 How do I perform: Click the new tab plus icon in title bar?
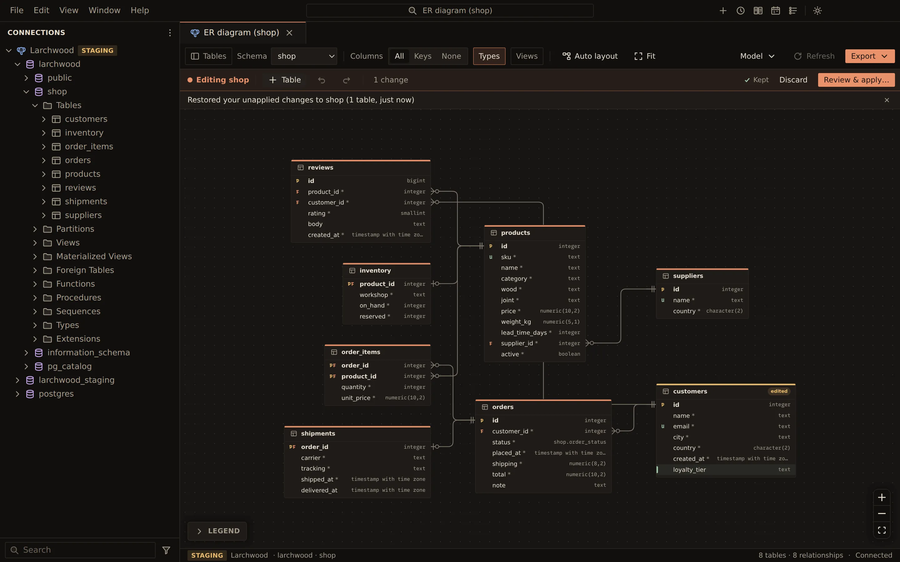[722, 10]
